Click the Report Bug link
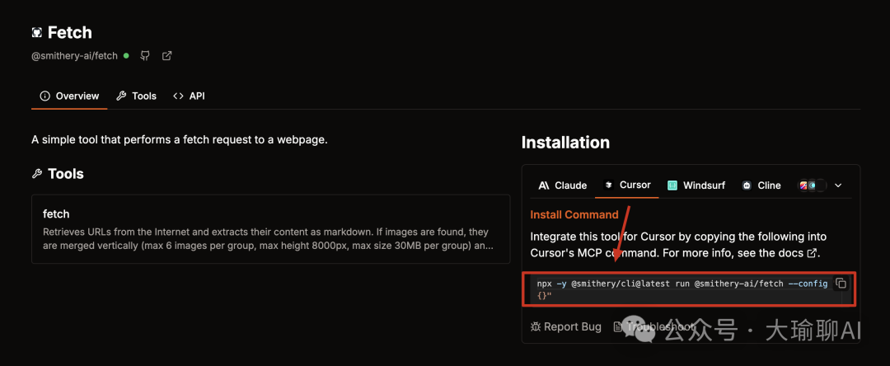This screenshot has height=366, width=890. (x=572, y=327)
